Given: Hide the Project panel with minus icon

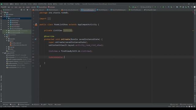Looking at the screenshot, I should click(x=30, y=10).
